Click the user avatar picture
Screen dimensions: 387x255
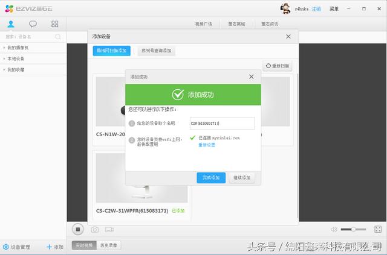(285, 8)
